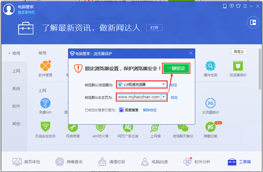Click the 百度搜索 search engine entry
The image size is (263, 172).
click(129, 110)
